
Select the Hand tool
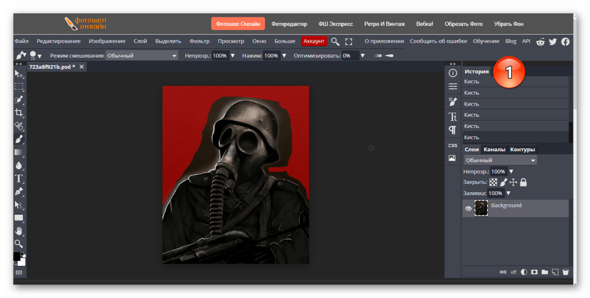[x=19, y=231]
